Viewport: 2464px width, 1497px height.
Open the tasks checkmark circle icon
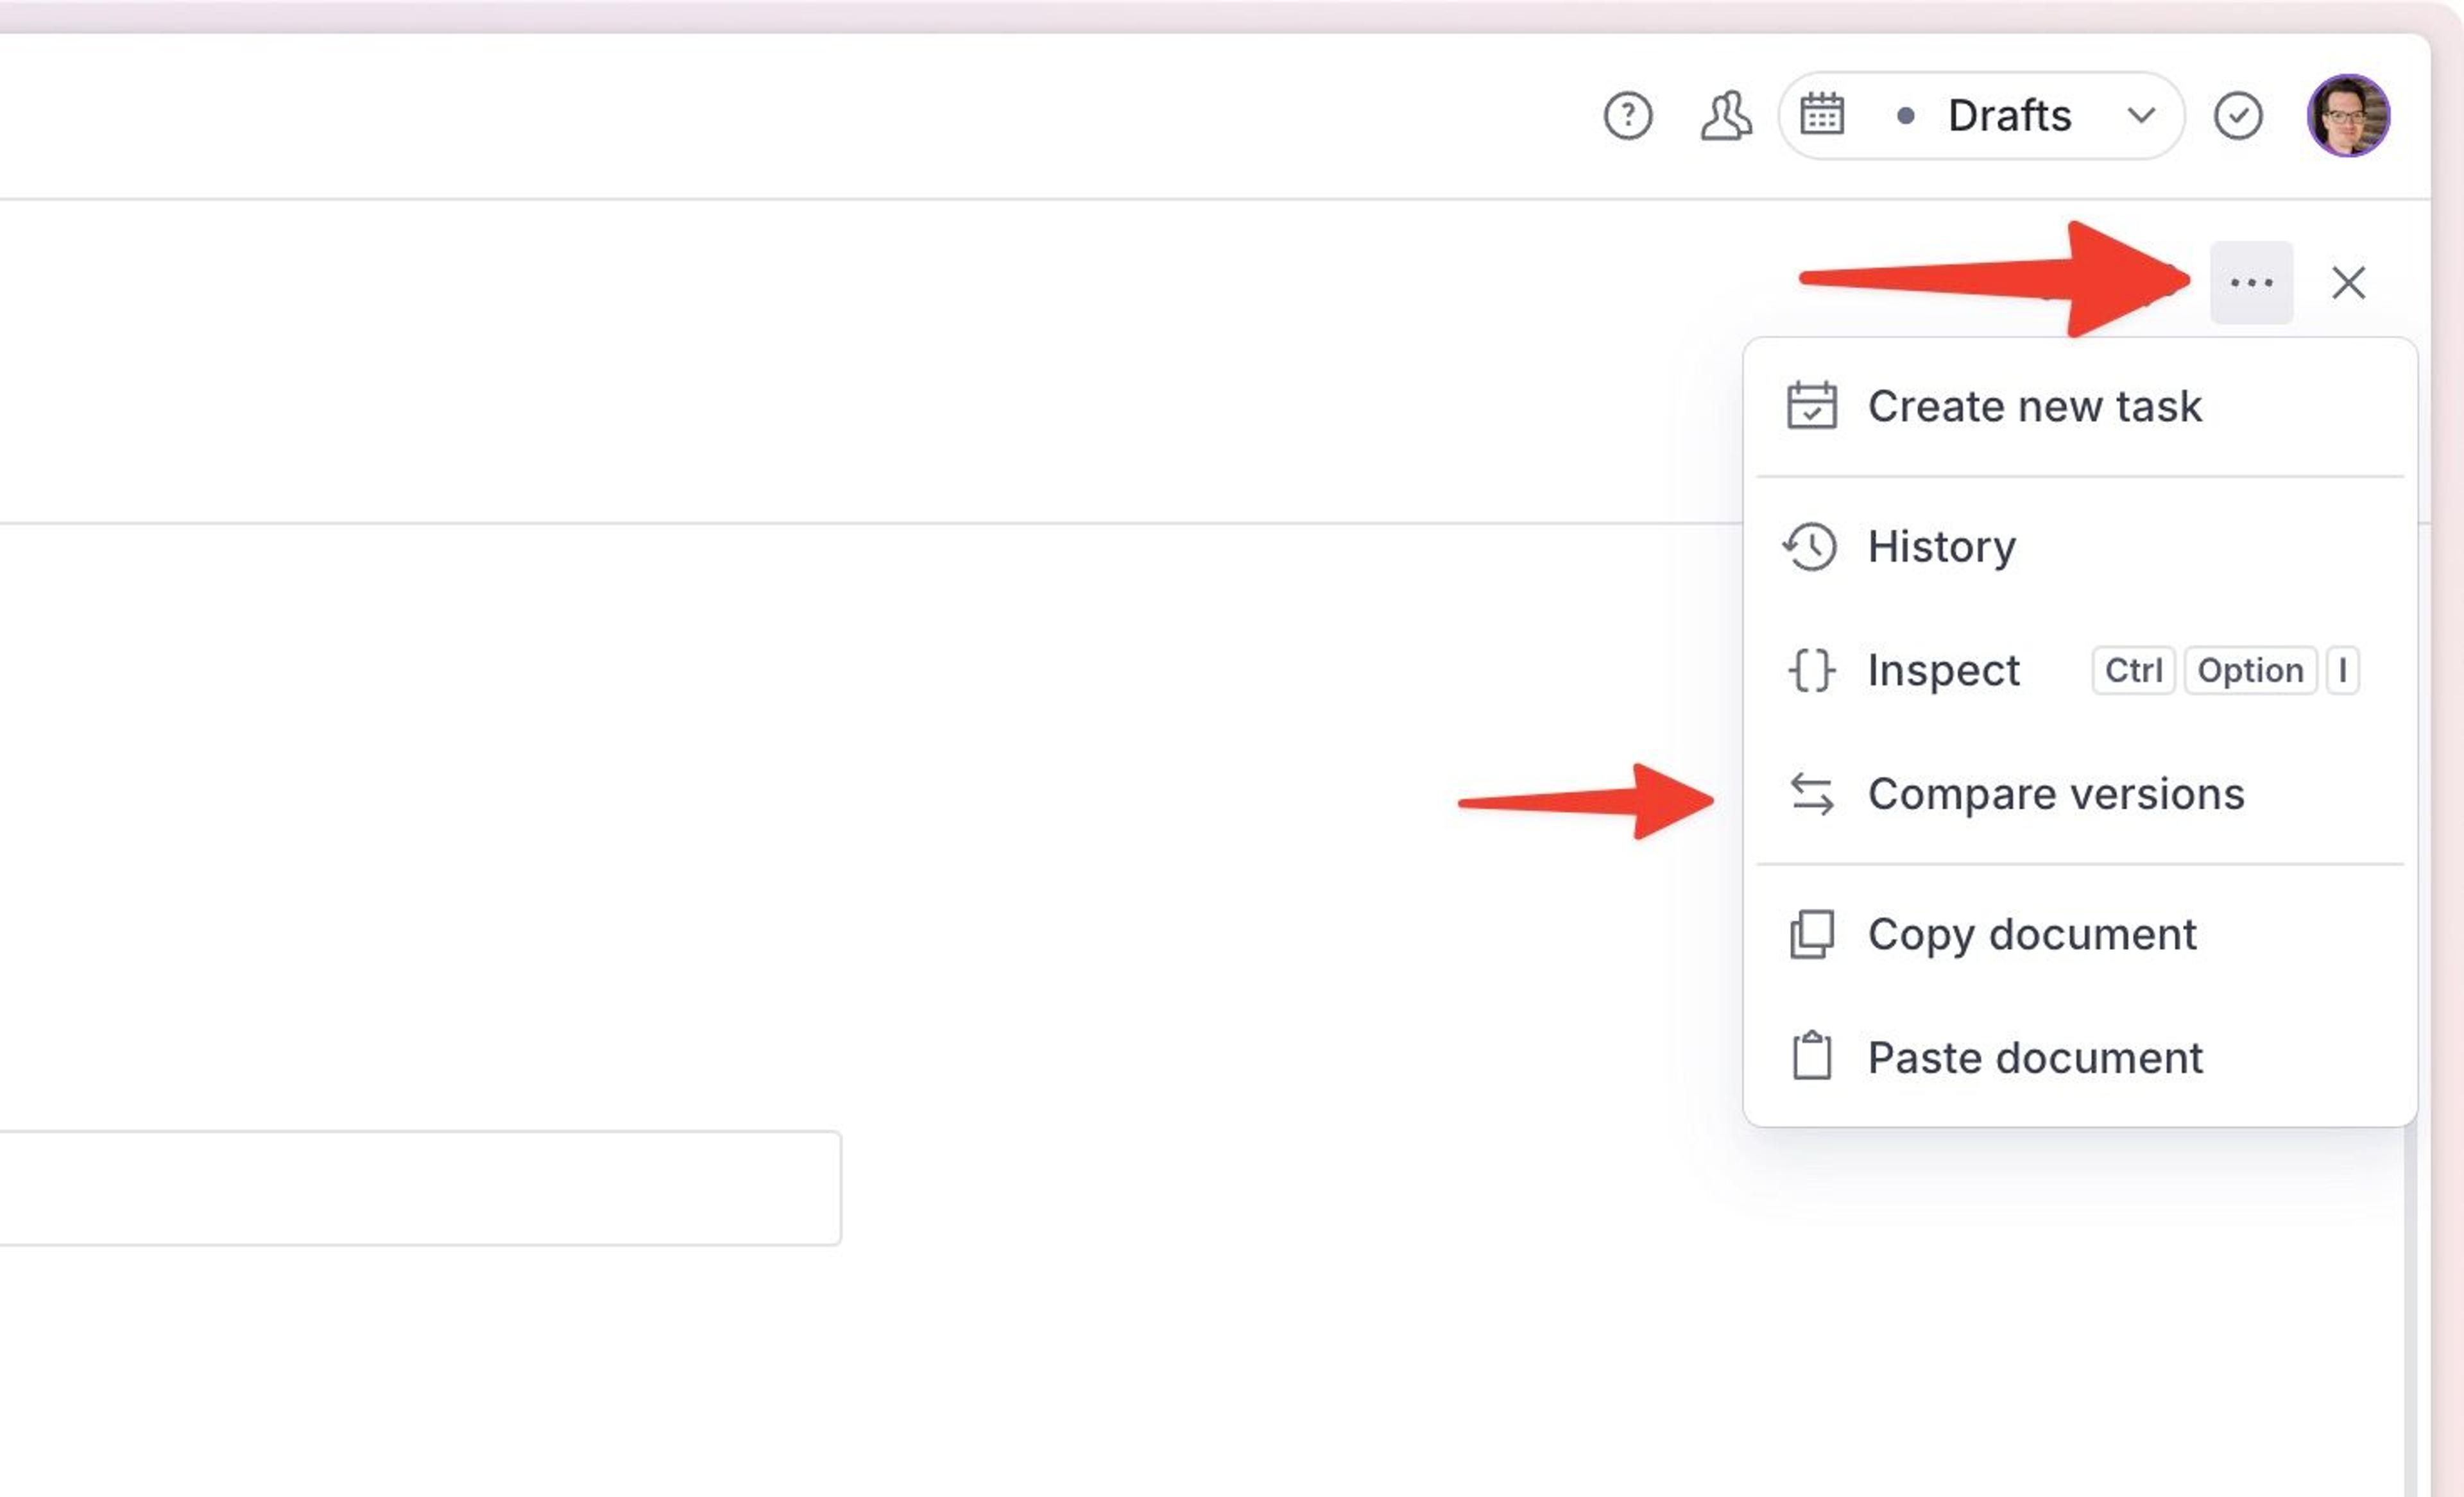[2237, 116]
